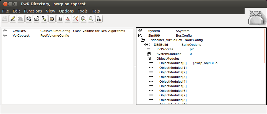
Task: Click the ObjectModules[0] attribute icon
Action: click(x=151, y=63)
